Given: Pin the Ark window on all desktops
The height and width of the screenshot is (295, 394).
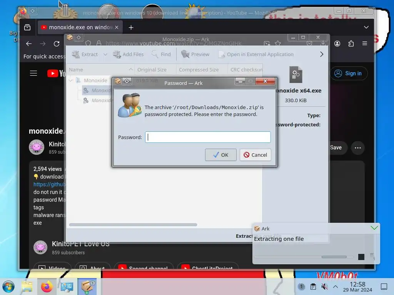Looking at the screenshot, I should click(x=78, y=38).
